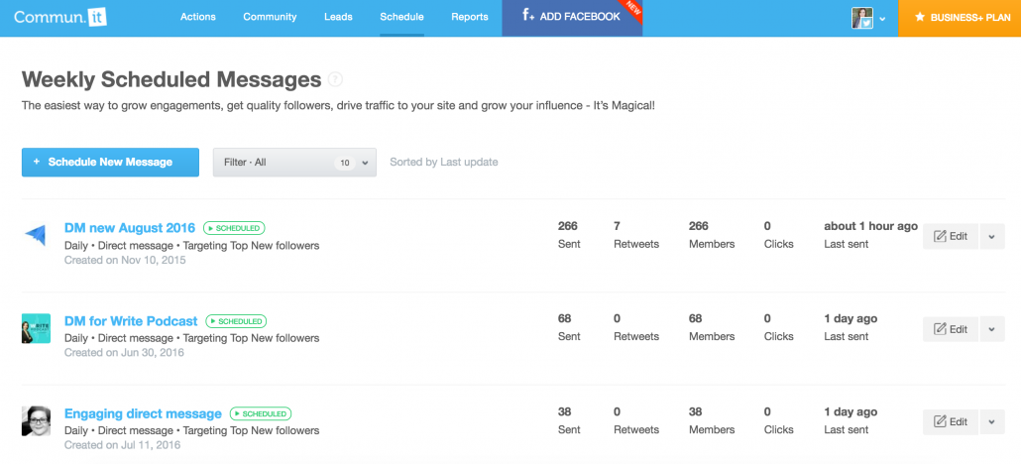
Task: Click the Facebook f+ icon
Action: pyautogui.click(x=528, y=16)
